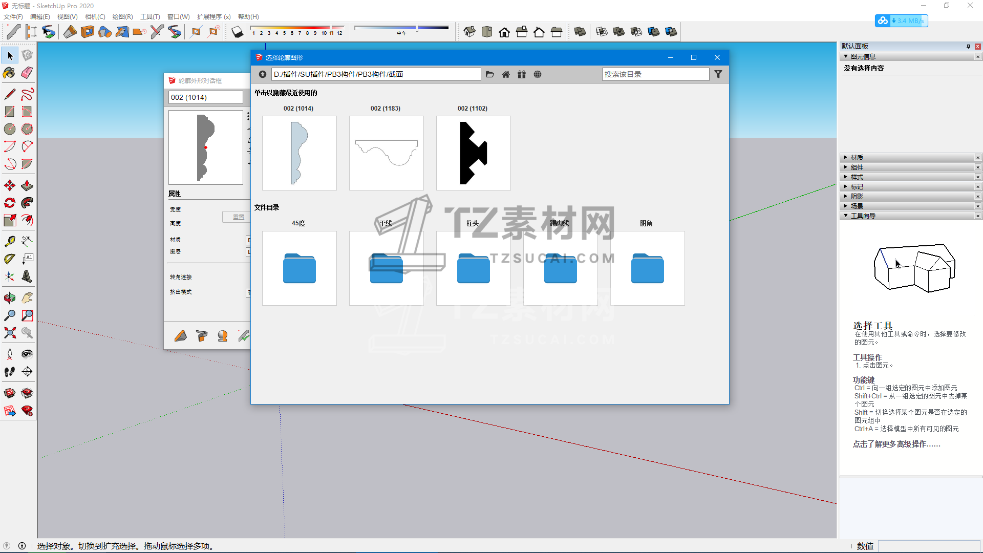Open the 阴角 folder thumbnail
Screen dimensions: 983x553
pyautogui.click(x=647, y=268)
